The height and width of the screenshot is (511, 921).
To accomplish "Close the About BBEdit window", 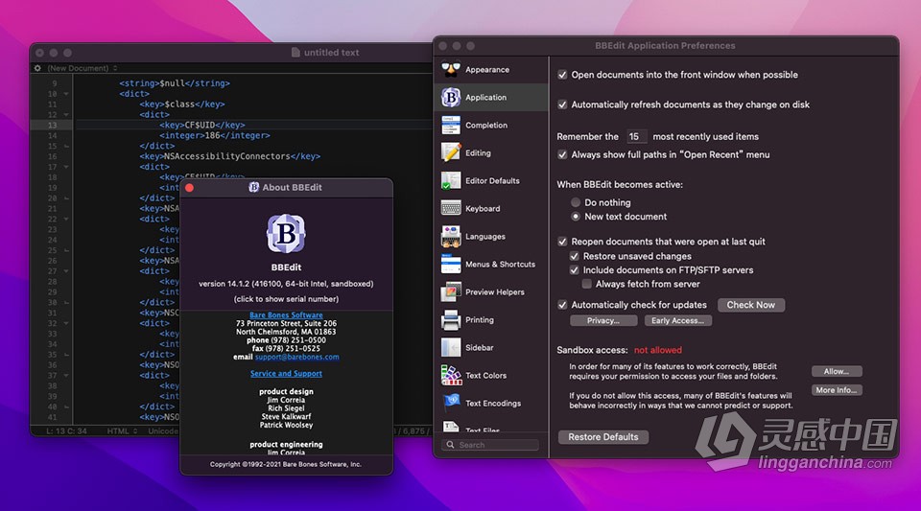I will pyautogui.click(x=189, y=188).
